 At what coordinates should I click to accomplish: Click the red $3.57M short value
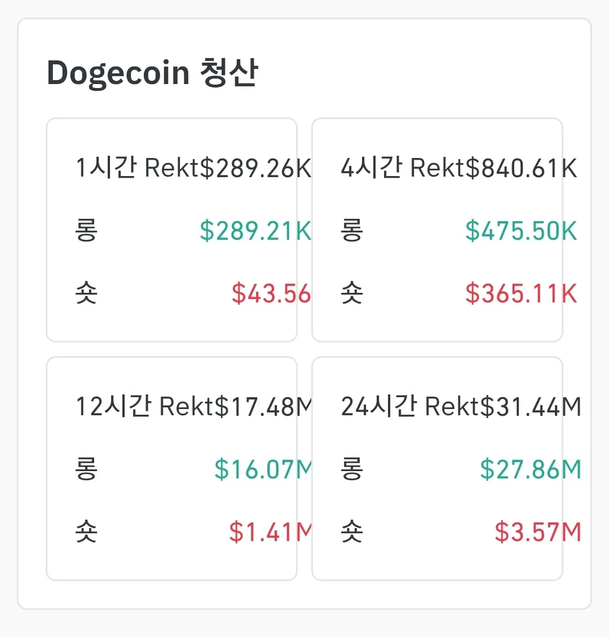coord(537,532)
